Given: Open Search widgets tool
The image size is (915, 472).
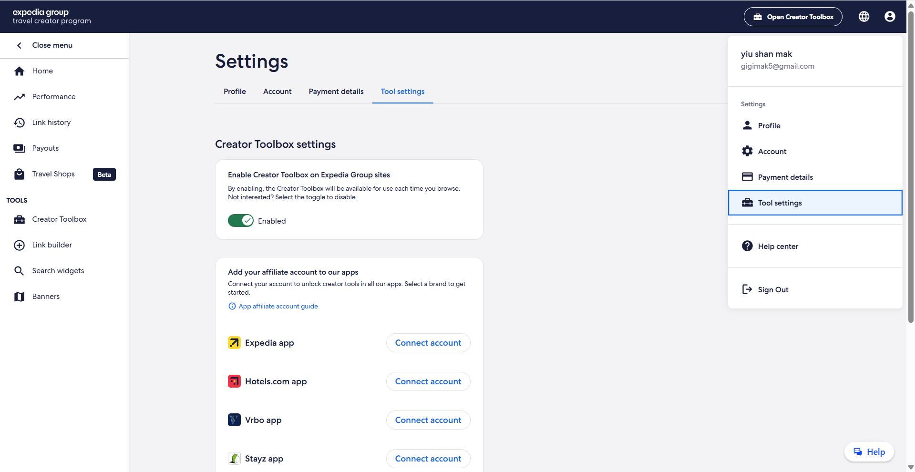Looking at the screenshot, I should (58, 271).
